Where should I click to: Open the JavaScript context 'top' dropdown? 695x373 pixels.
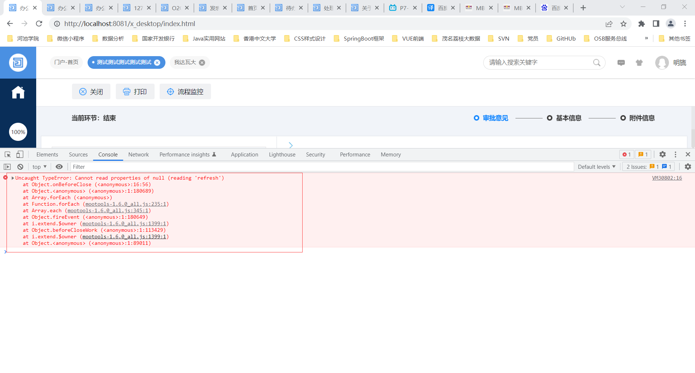[x=39, y=167]
